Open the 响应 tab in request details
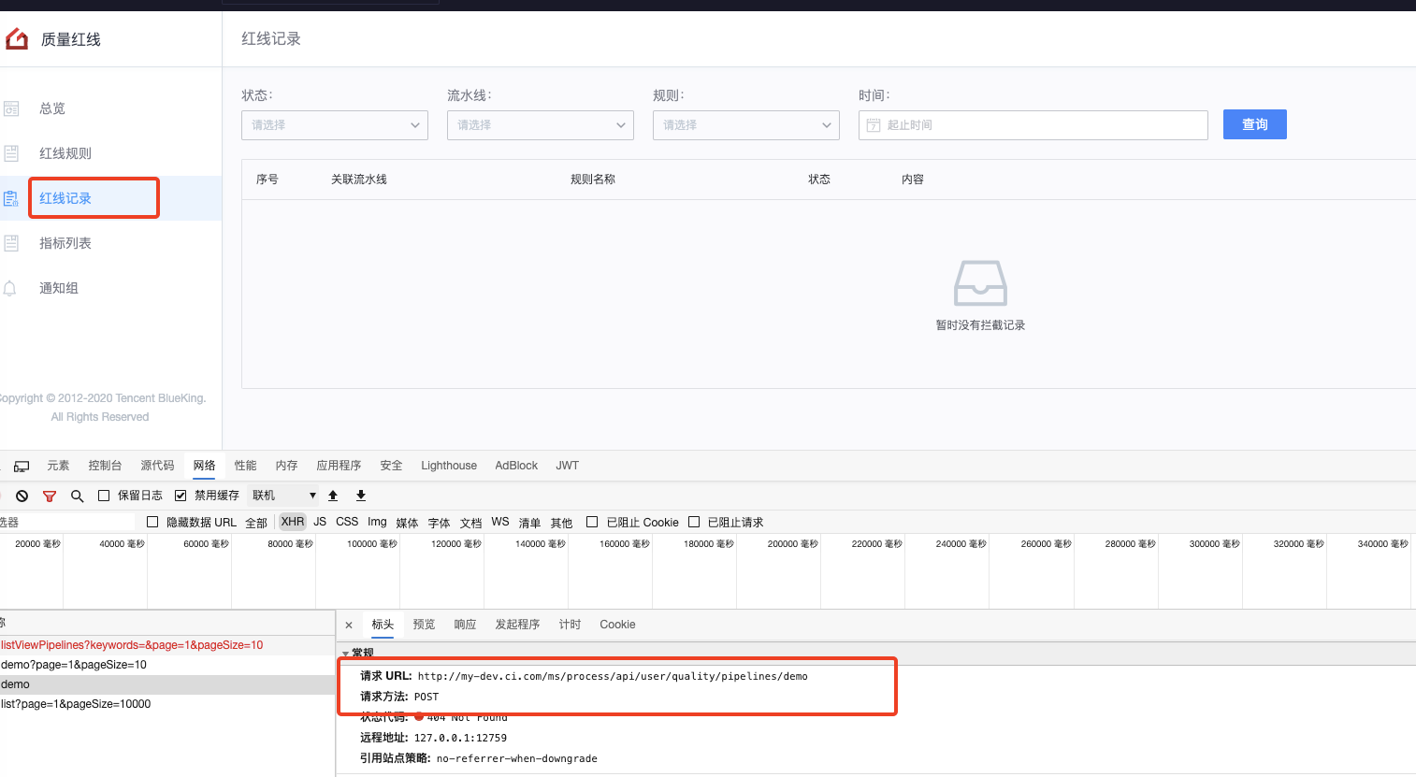Image resolution: width=1416 pixels, height=777 pixels. (465, 625)
